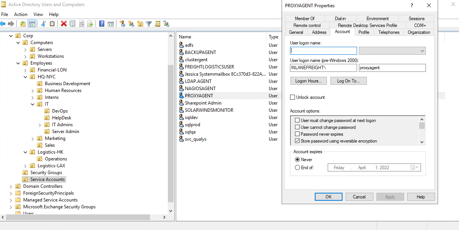Click the Paste clipboard toolbar icon
The image size is (459, 230).
(52, 24)
